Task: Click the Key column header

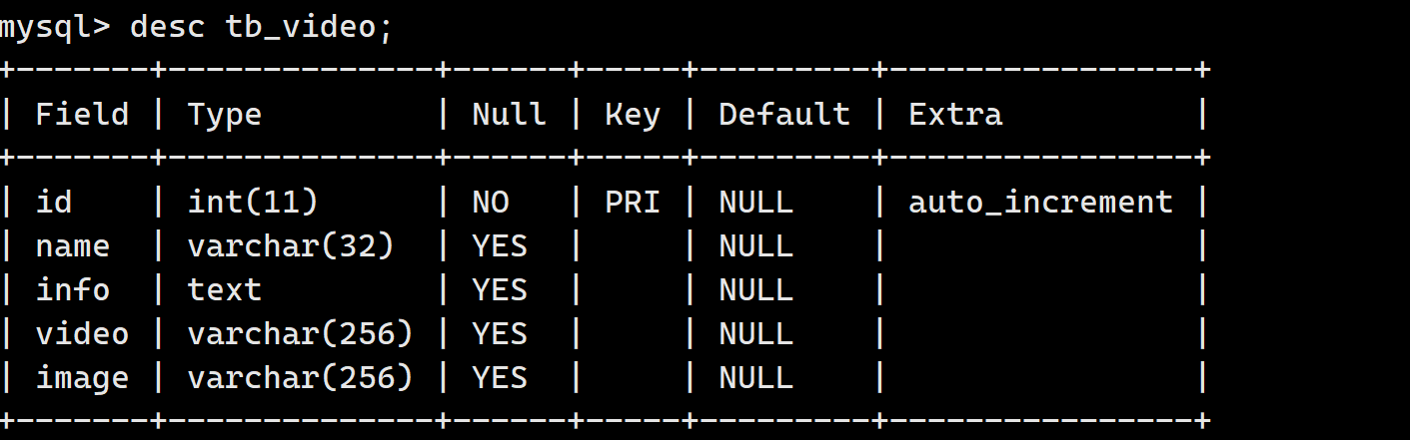Action: 633,114
